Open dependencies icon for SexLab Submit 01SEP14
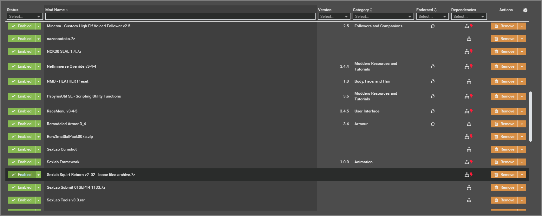542x216 pixels. 469,187
